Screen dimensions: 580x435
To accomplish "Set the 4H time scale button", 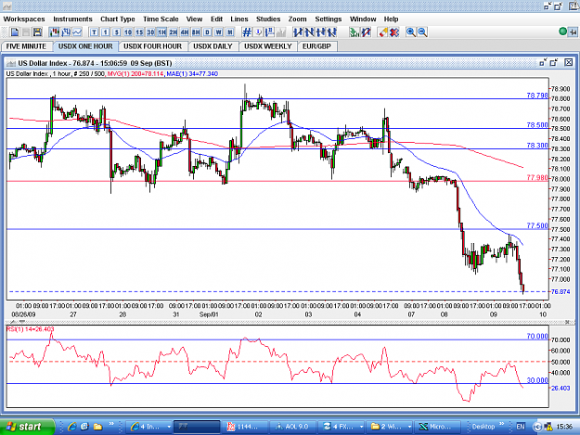I will coord(185,32).
